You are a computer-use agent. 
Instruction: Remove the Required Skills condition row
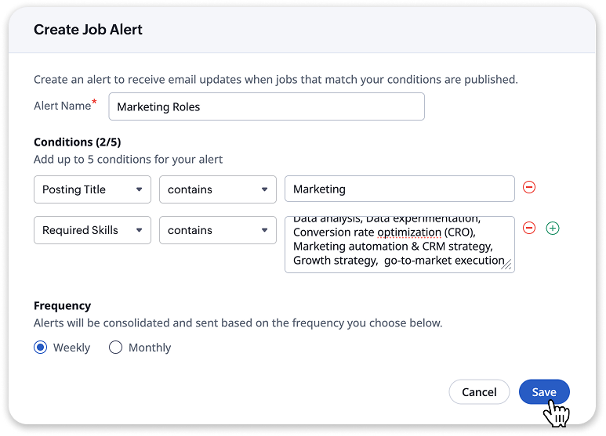pyautogui.click(x=529, y=229)
